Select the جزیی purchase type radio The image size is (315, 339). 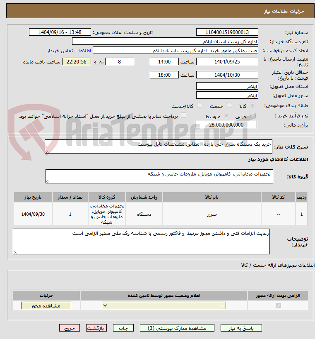(253, 116)
